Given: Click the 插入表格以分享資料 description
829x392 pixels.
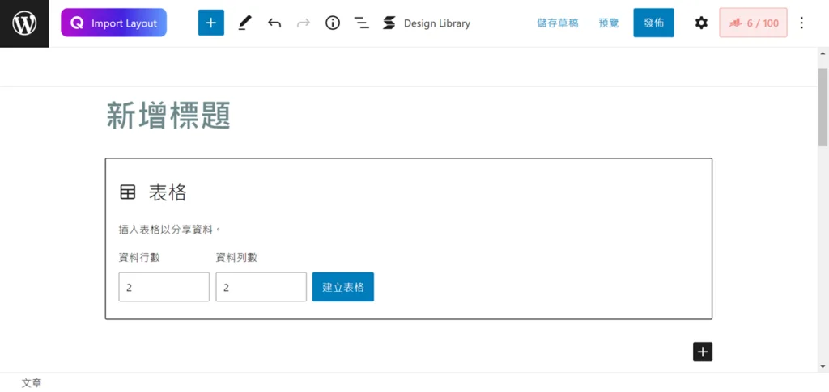Looking at the screenshot, I should [x=169, y=230].
